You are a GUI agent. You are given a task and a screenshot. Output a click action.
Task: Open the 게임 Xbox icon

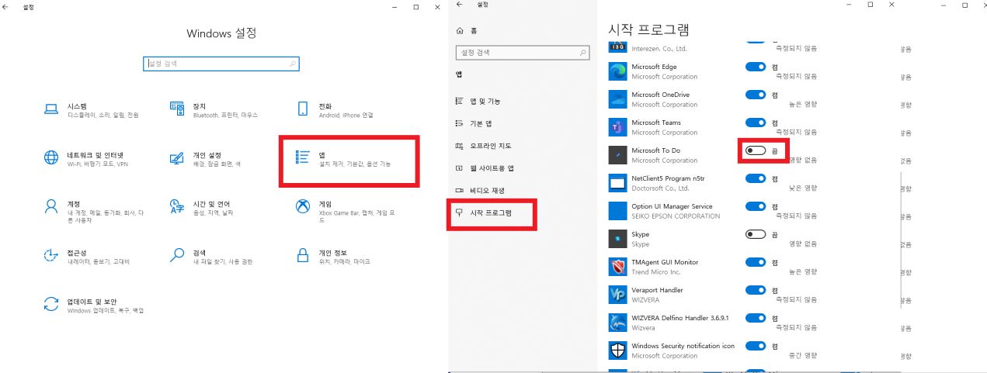pyautogui.click(x=303, y=206)
